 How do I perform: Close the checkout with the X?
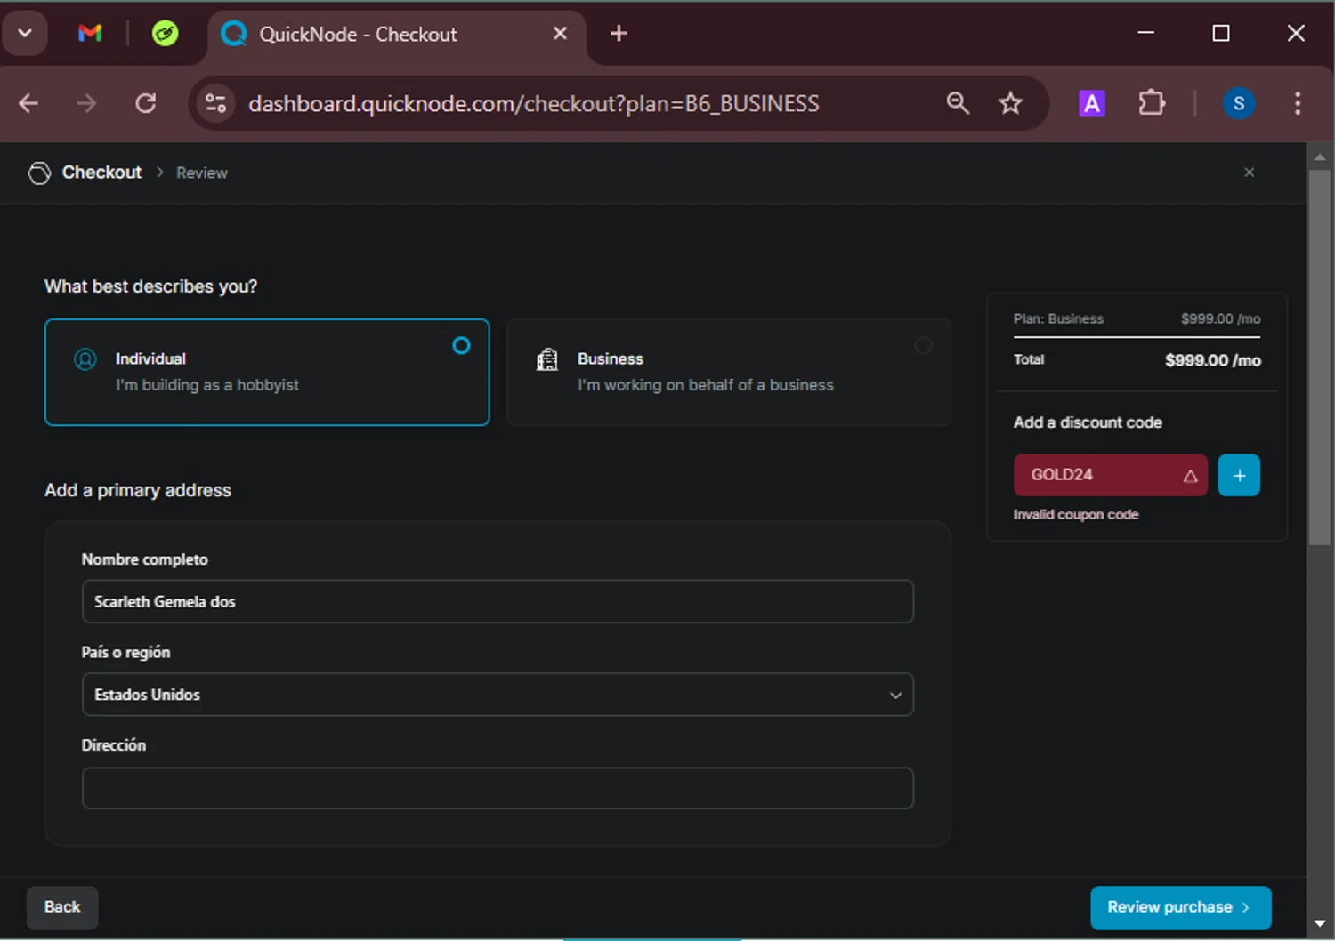point(1249,173)
